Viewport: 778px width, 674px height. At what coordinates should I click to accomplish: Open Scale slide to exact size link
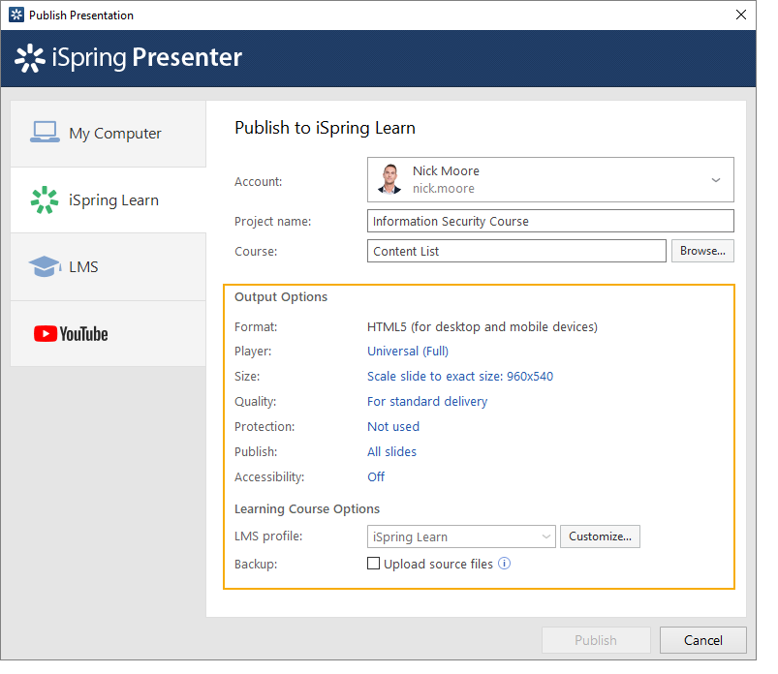point(460,377)
